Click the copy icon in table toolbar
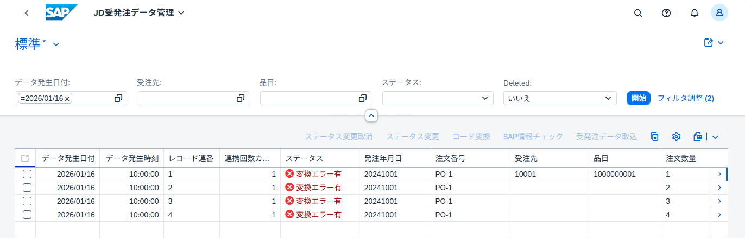The height and width of the screenshot is (238, 745). tap(654, 137)
